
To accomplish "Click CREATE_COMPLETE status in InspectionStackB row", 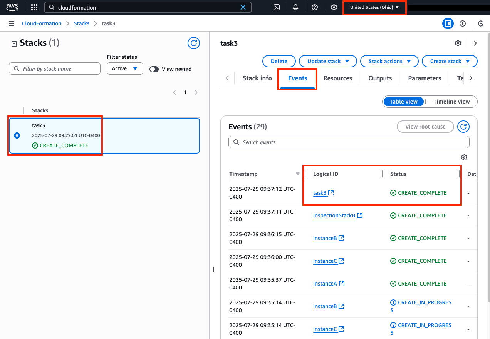I will pos(418,215).
